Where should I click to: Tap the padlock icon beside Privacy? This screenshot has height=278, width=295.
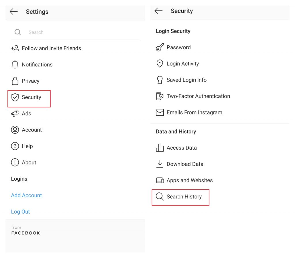click(x=15, y=81)
